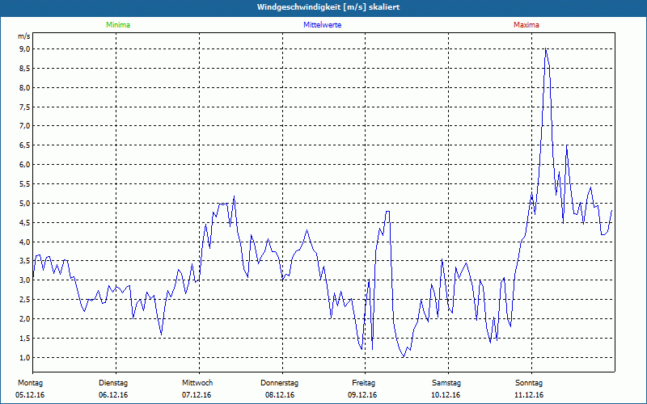Click the Mittwoch day label

[x=197, y=383]
